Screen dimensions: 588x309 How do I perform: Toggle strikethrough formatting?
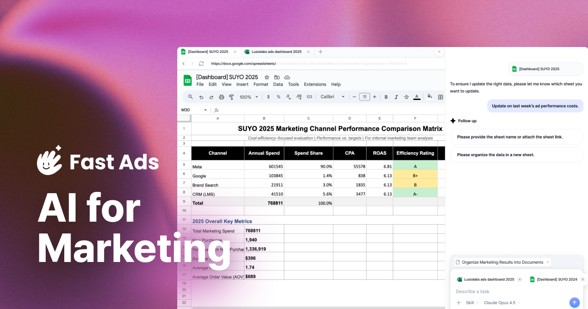click(406, 97)
